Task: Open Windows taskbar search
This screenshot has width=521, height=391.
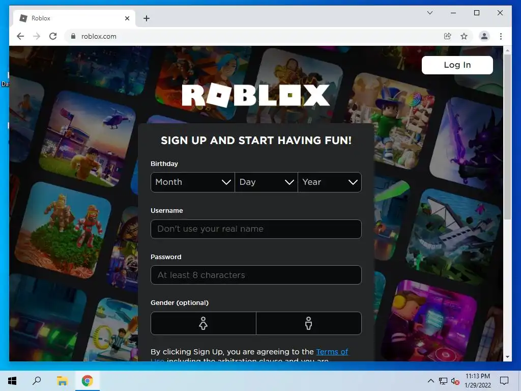Action: [37, 381]
